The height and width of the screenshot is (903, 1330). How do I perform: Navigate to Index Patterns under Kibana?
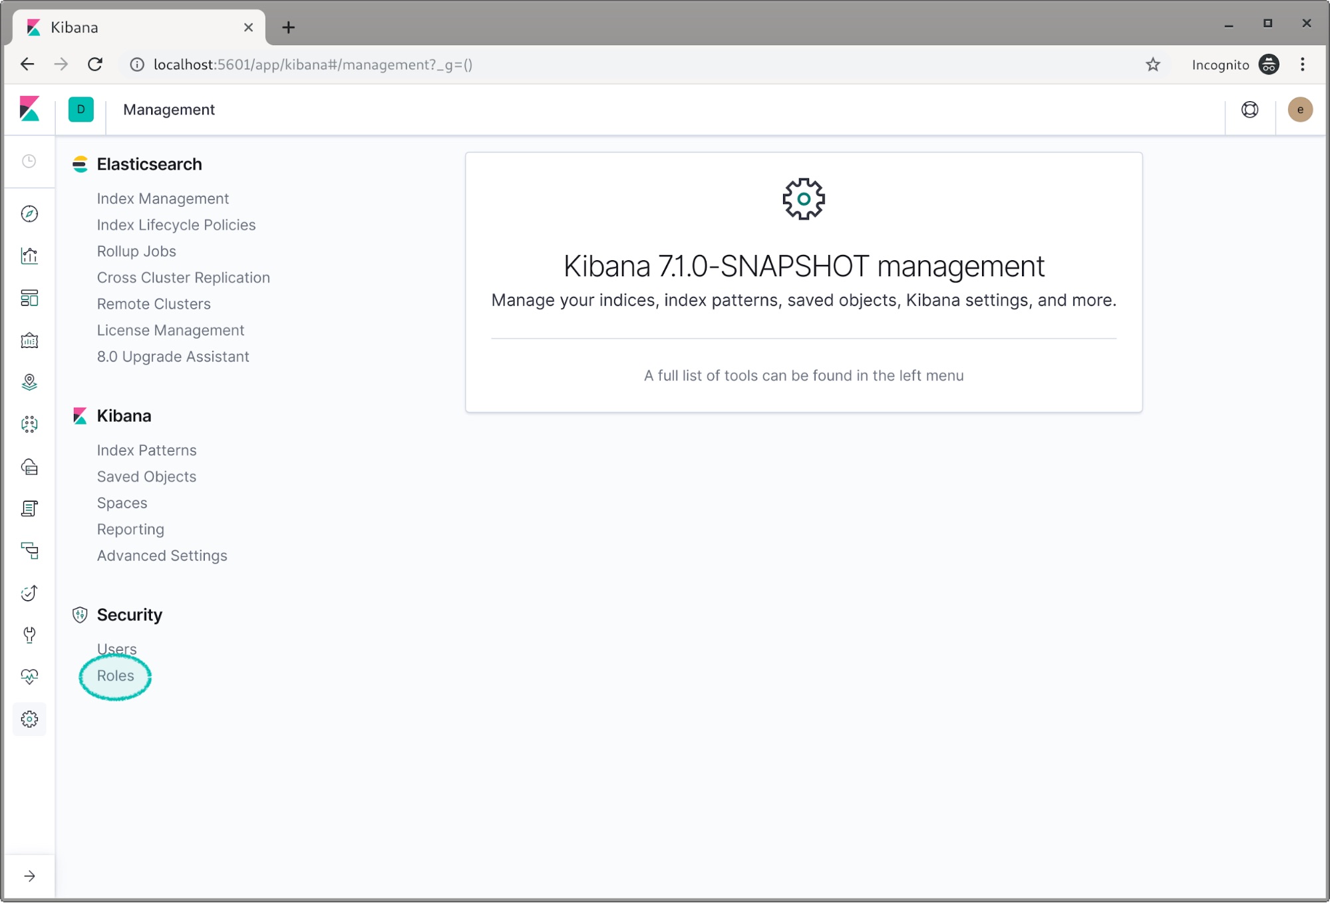[146, 449]
